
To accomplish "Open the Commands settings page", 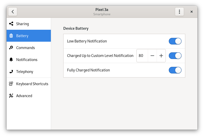I will (x=29, y=48).
